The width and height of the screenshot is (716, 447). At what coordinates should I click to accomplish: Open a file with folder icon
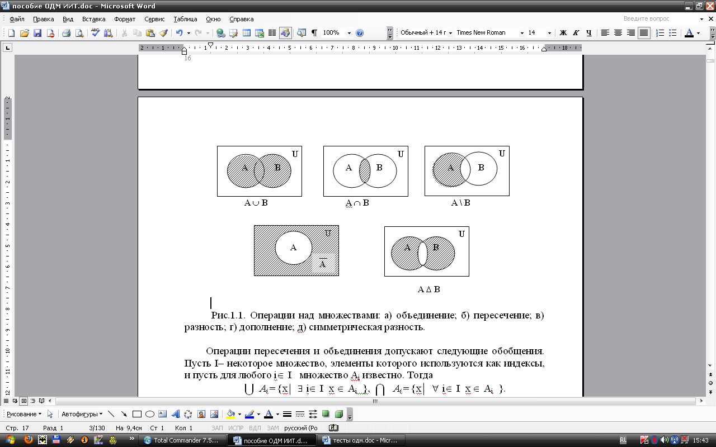[24, 33]
